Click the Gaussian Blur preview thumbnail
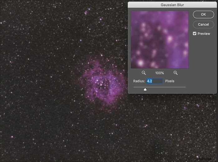Viewport: 218px width, 162px height. click(159, 39)
